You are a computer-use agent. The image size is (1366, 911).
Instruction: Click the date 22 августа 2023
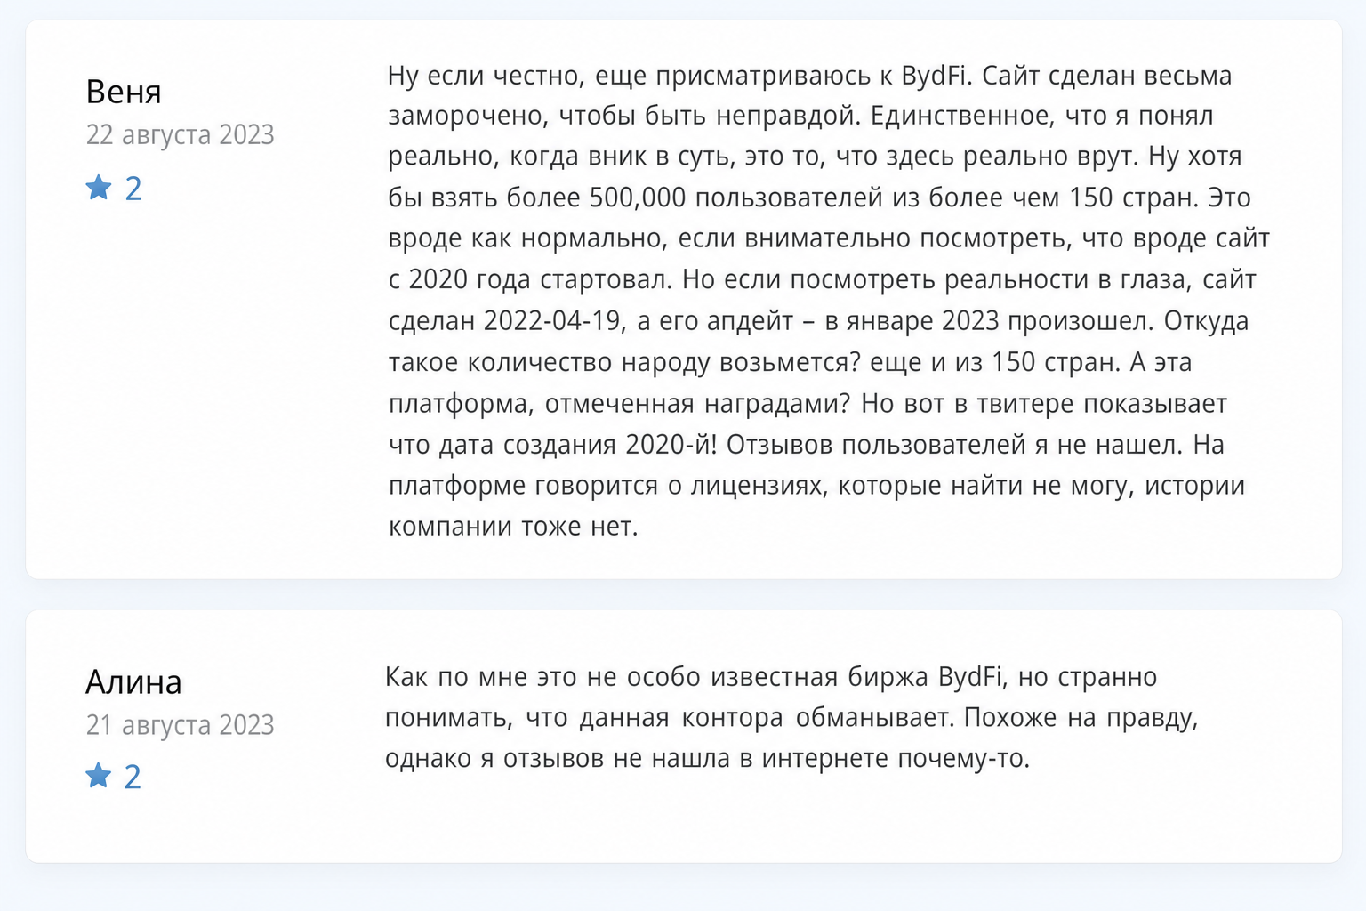pyautogui.click(x=180, y=135)
